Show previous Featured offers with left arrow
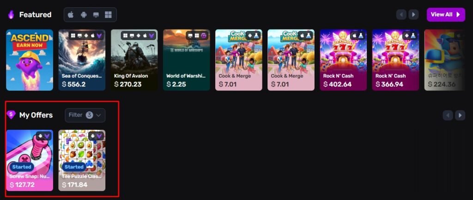The height and width of the screenshot is (200, 473). click(401, 14)
